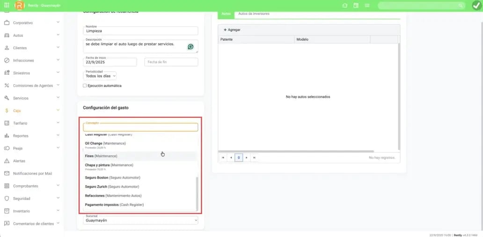
Task: Open the Sucursal Guaymayén dropdown
Action: click(x=140, y=220)
